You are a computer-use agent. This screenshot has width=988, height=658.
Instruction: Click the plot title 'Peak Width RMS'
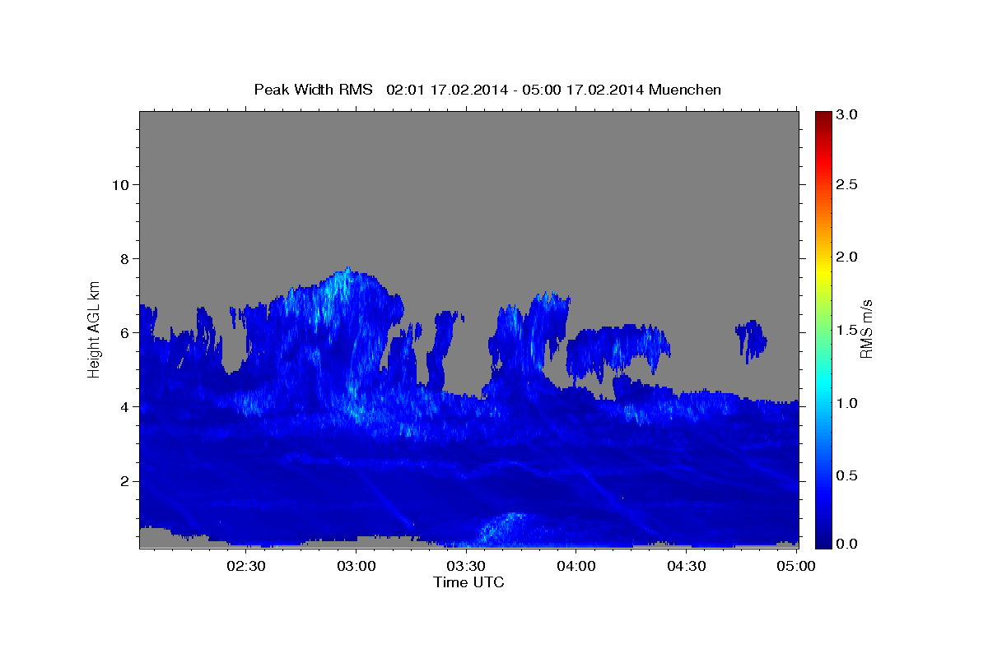[x=313, y=90]
